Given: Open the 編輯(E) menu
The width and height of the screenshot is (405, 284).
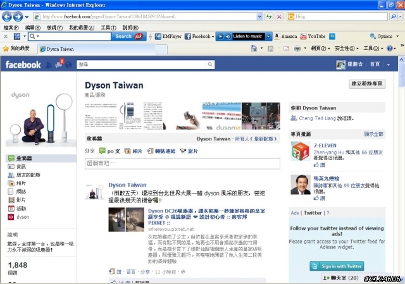Looking at the screenshot, I should [32, 28].
